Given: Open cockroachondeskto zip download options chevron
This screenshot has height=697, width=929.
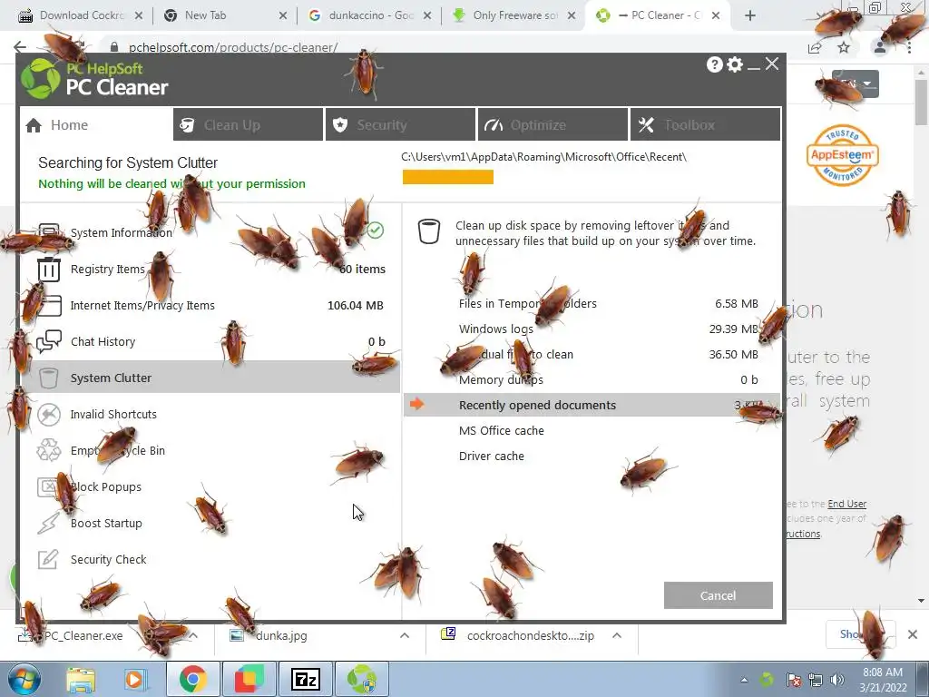Looking at the screenshot, I should click(617, 635).
